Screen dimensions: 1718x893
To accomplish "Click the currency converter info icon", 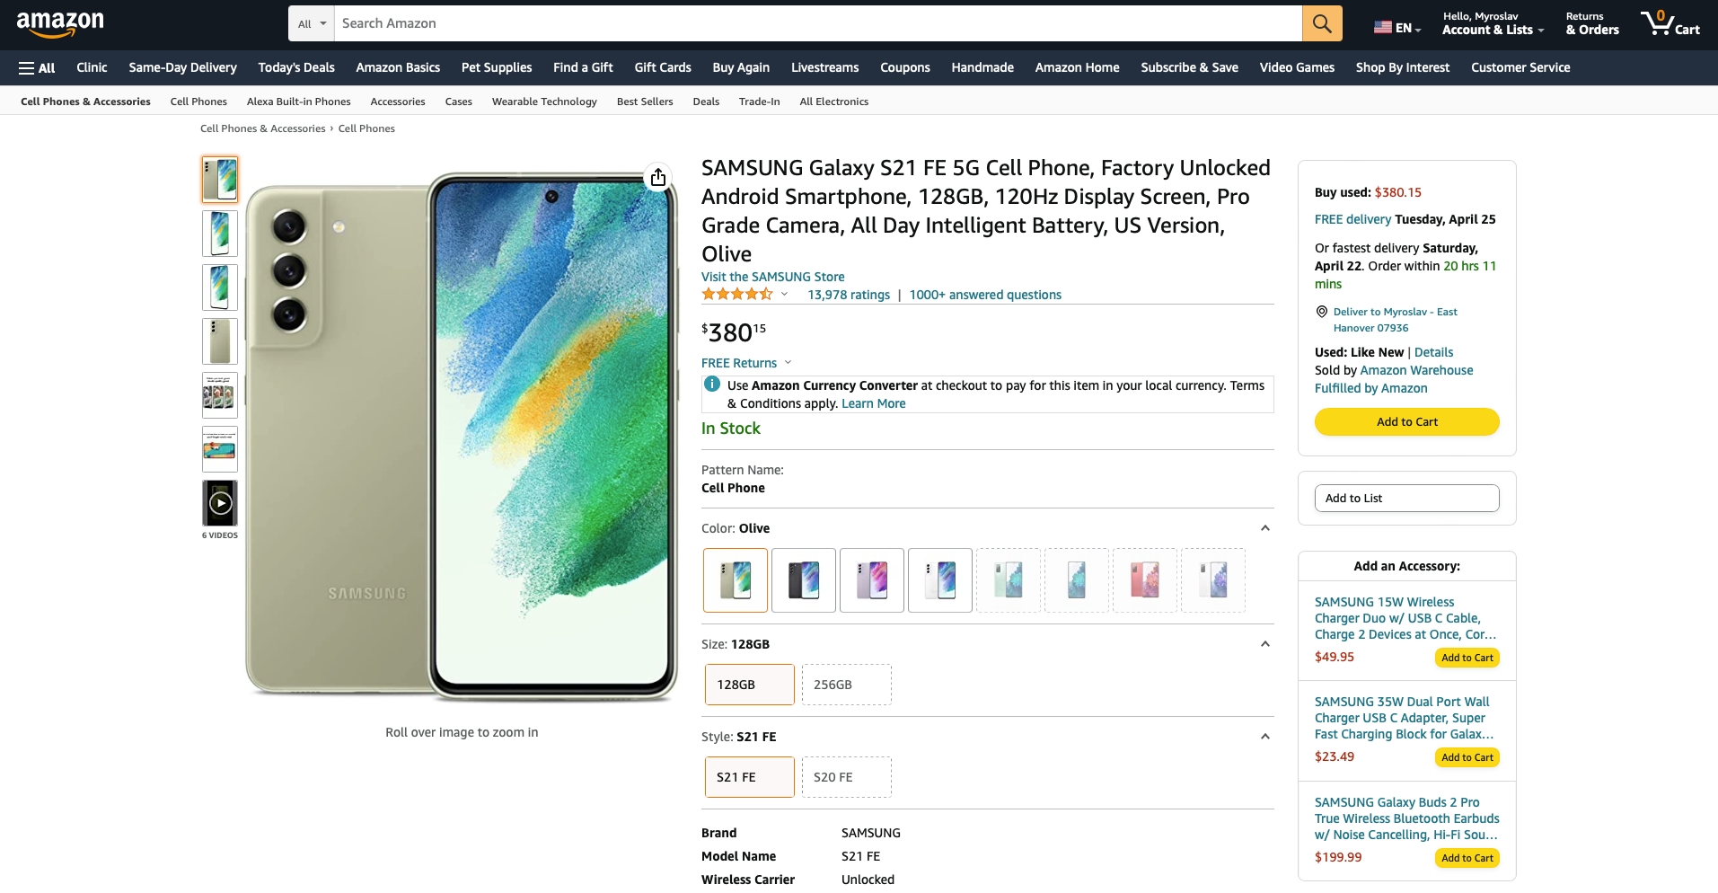I will [712, 385].
